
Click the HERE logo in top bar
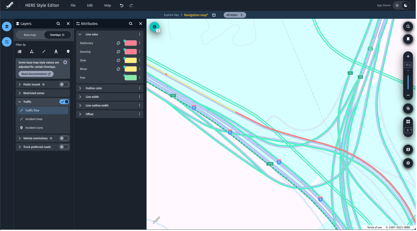coord(10,5)
